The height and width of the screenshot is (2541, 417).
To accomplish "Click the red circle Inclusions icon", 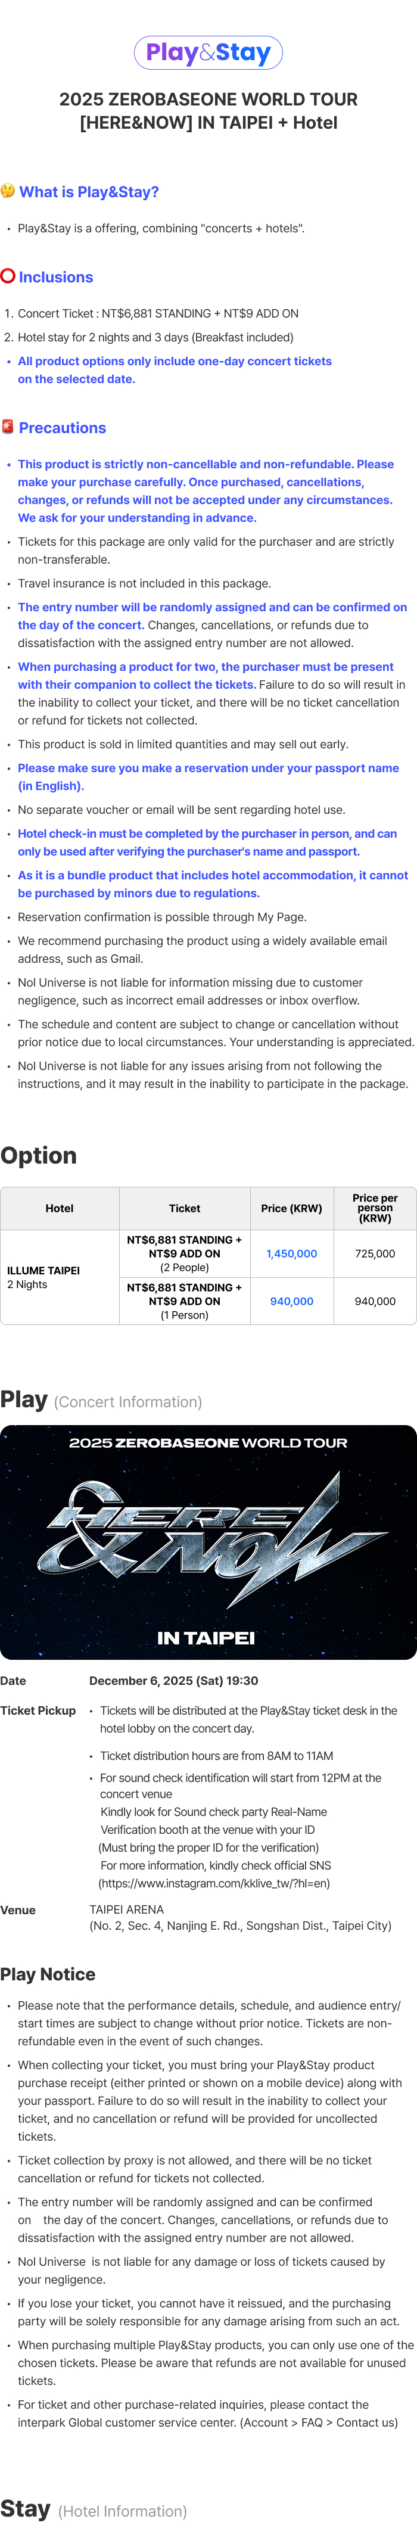I will [8, 276].
